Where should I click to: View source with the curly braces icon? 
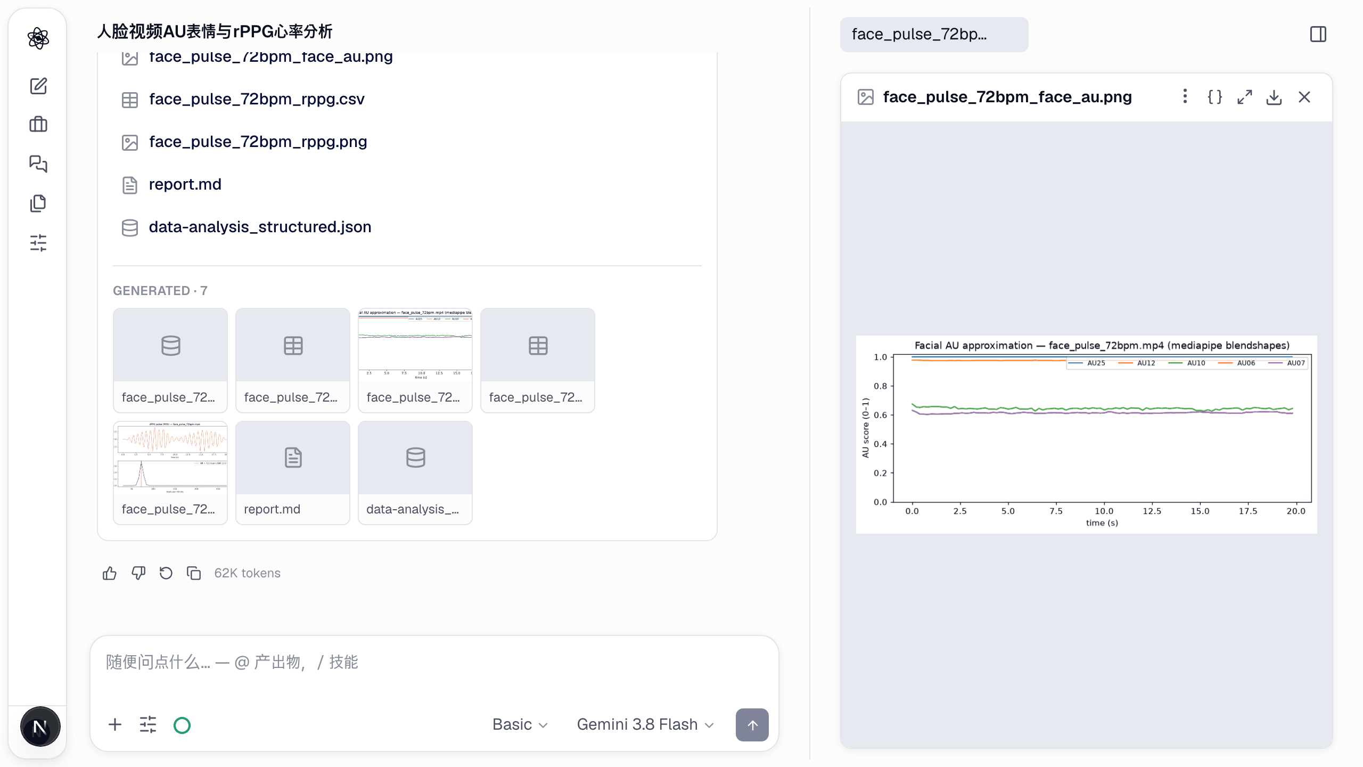tap(1214, 97)
